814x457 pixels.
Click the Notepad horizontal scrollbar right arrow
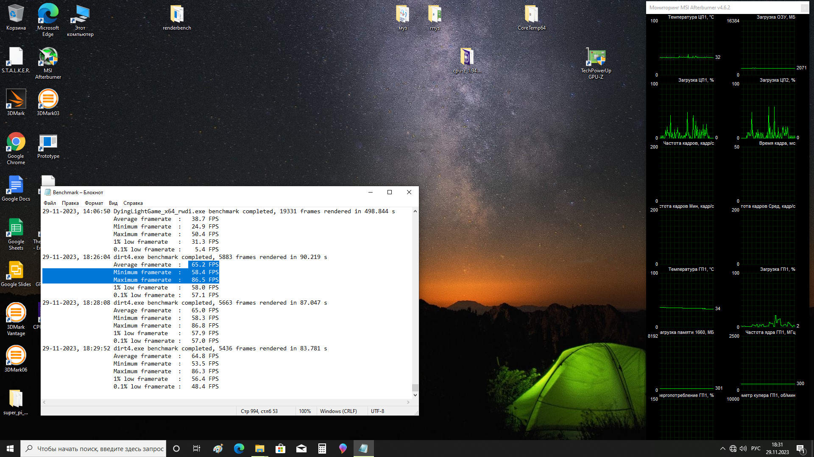click(408, 402)
